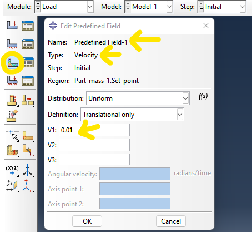Open the Module dropdown showing Load

pos(64,7)
